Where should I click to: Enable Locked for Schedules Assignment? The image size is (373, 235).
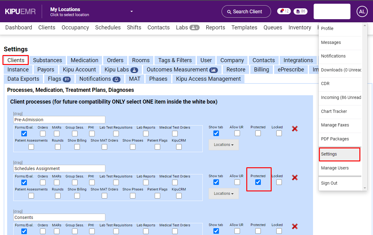(x=279, y=182)
